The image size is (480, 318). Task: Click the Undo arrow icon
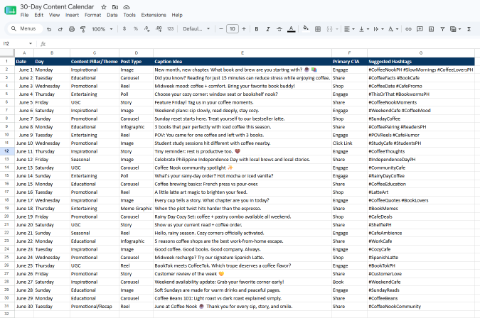(49, 29)
